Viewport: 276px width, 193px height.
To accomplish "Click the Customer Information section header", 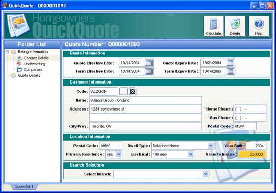I will (x=166, y=82).
